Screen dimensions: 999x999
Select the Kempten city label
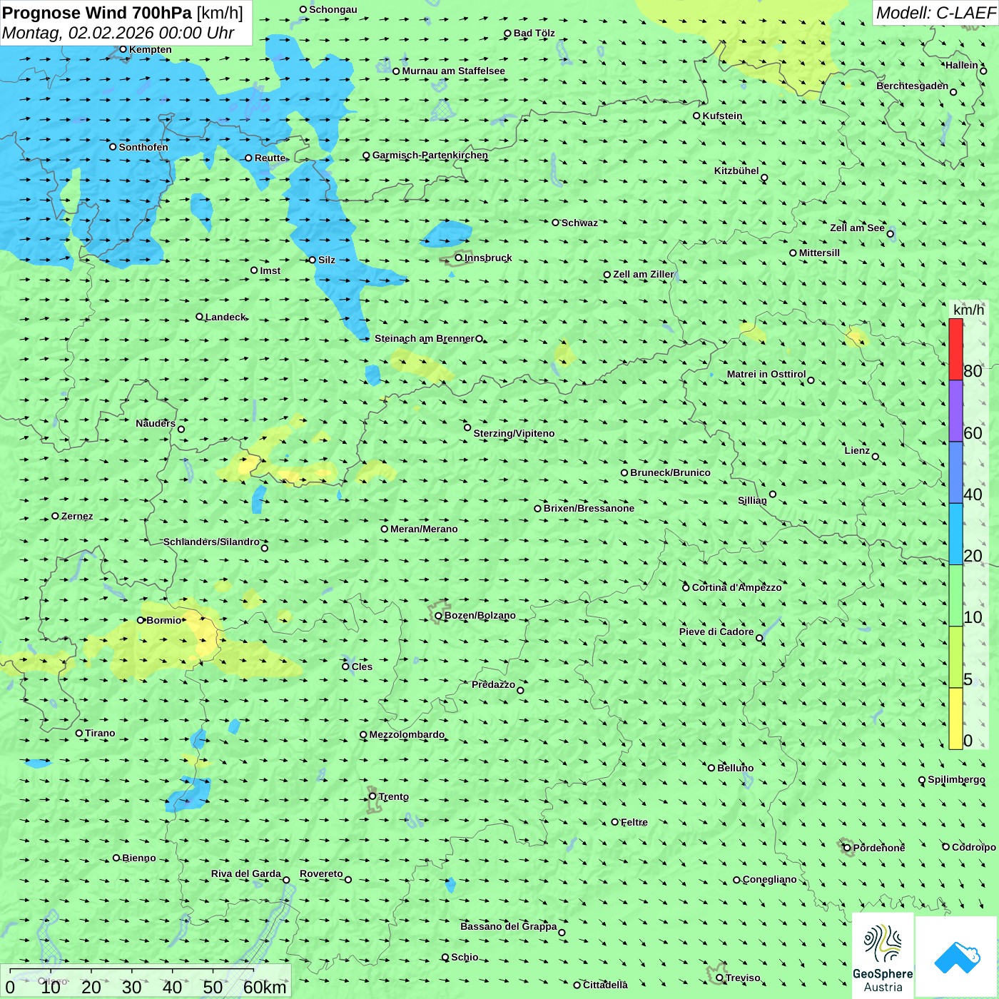point(151,49)
